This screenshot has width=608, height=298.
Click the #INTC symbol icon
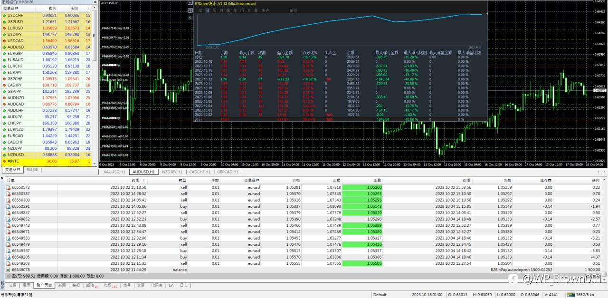[x=4, y=161]
